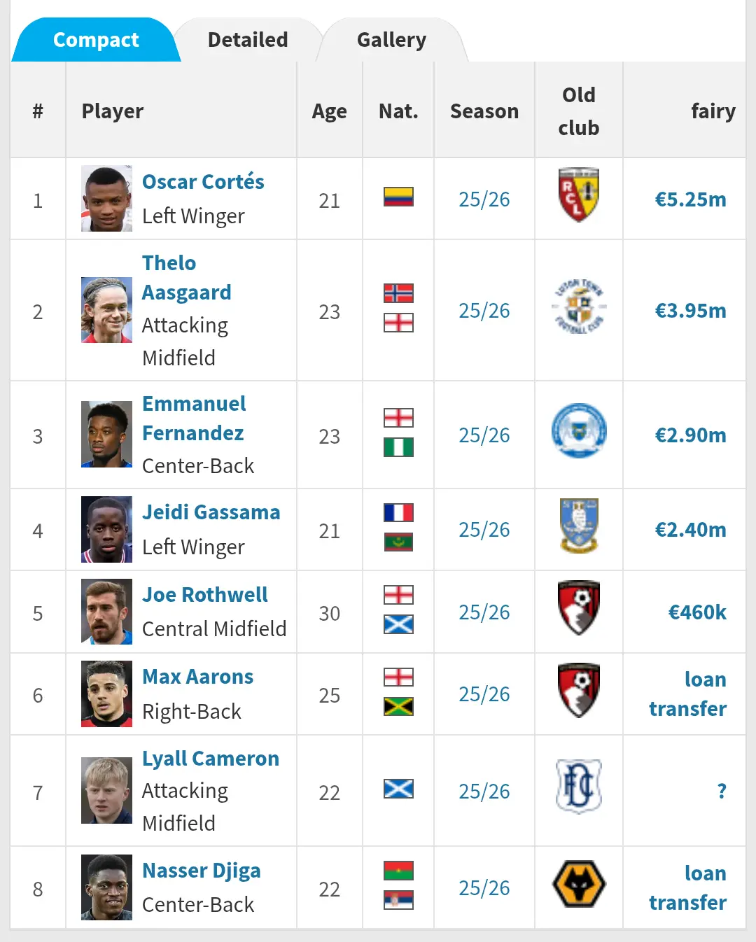Click the €5.25m transfer fee link
The height and width of the screenshot is (942, 756).
[x=690, y=199]
